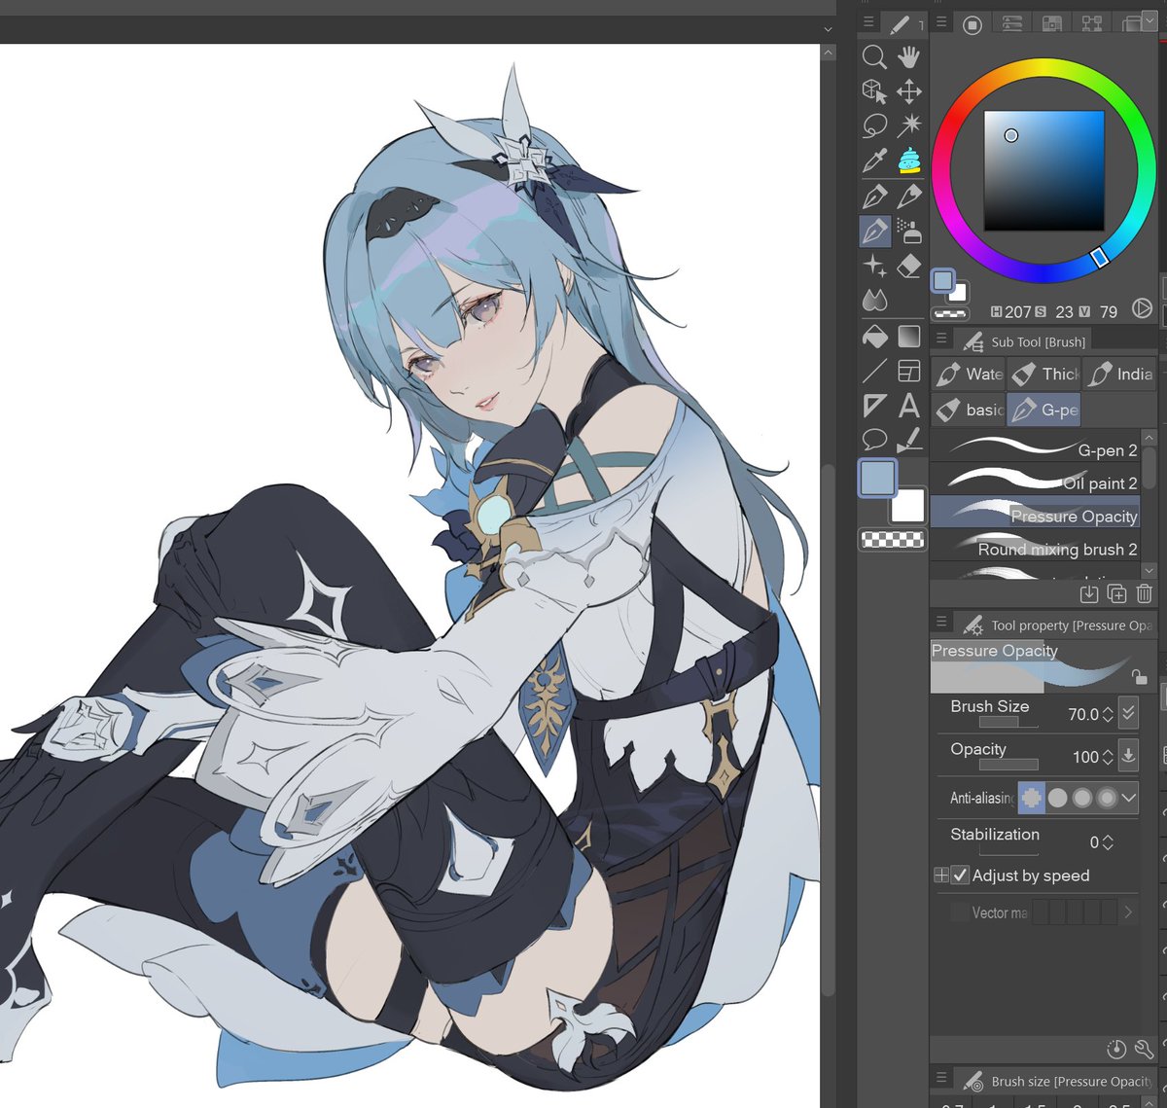Open the tool property wrench settings

[x=1144, y=1050]
